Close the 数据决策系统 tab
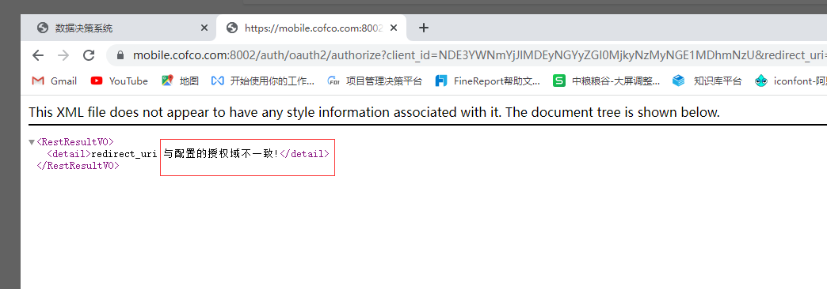Image resolution: width=827 pixels, height=289 pixels. point(204,28)
